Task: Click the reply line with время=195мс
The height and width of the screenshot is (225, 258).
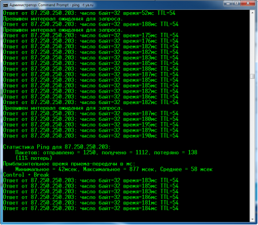Action: coord(91,124)
